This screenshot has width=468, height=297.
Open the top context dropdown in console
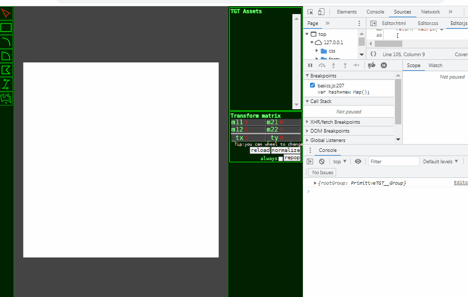tap(340, 161)
